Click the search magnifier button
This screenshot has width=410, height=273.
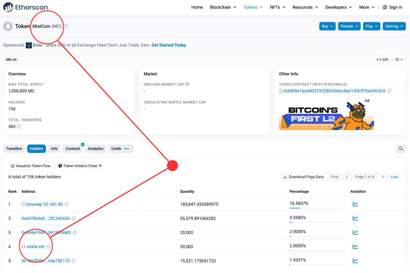[401, 149]
